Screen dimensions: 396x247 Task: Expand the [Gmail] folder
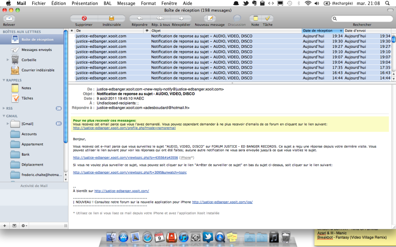(8, 124)
